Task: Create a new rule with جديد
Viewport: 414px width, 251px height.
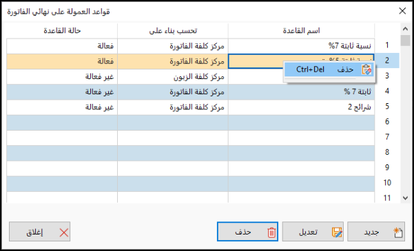Action: pyautogui.click(x=376, y=232)
